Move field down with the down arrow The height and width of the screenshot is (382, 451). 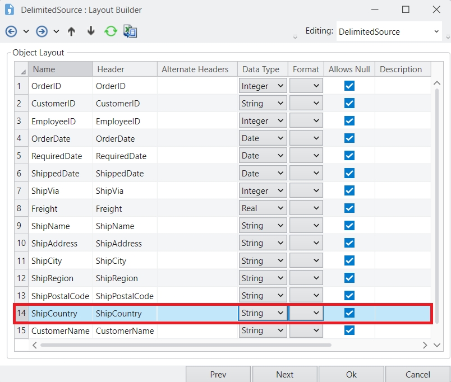coord(91,31)
